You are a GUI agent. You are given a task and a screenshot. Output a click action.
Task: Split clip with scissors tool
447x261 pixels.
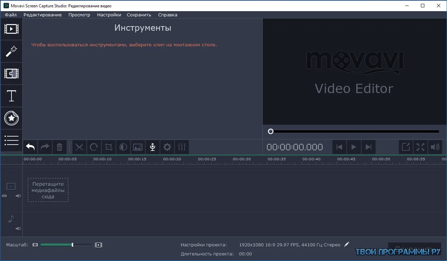point(79,147)
